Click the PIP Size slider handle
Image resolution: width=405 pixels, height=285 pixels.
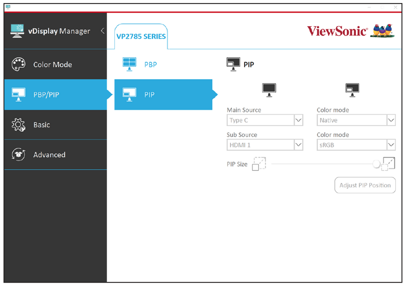[x=376, y=164]
